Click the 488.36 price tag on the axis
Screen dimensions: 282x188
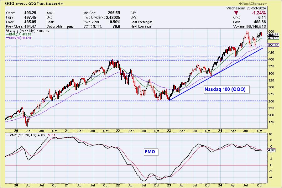click(x=273, y=35)
